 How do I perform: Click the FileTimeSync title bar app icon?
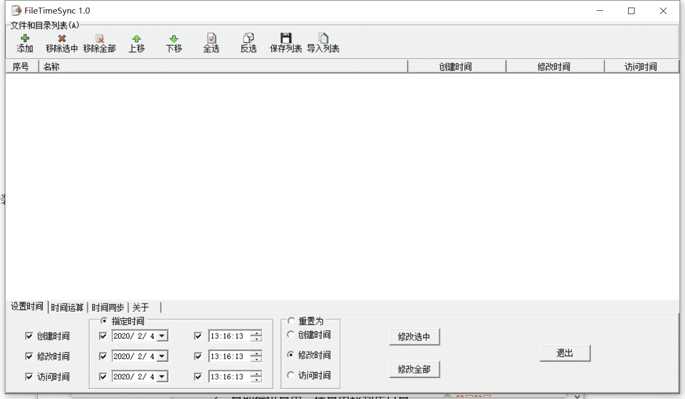click(16, 10)
